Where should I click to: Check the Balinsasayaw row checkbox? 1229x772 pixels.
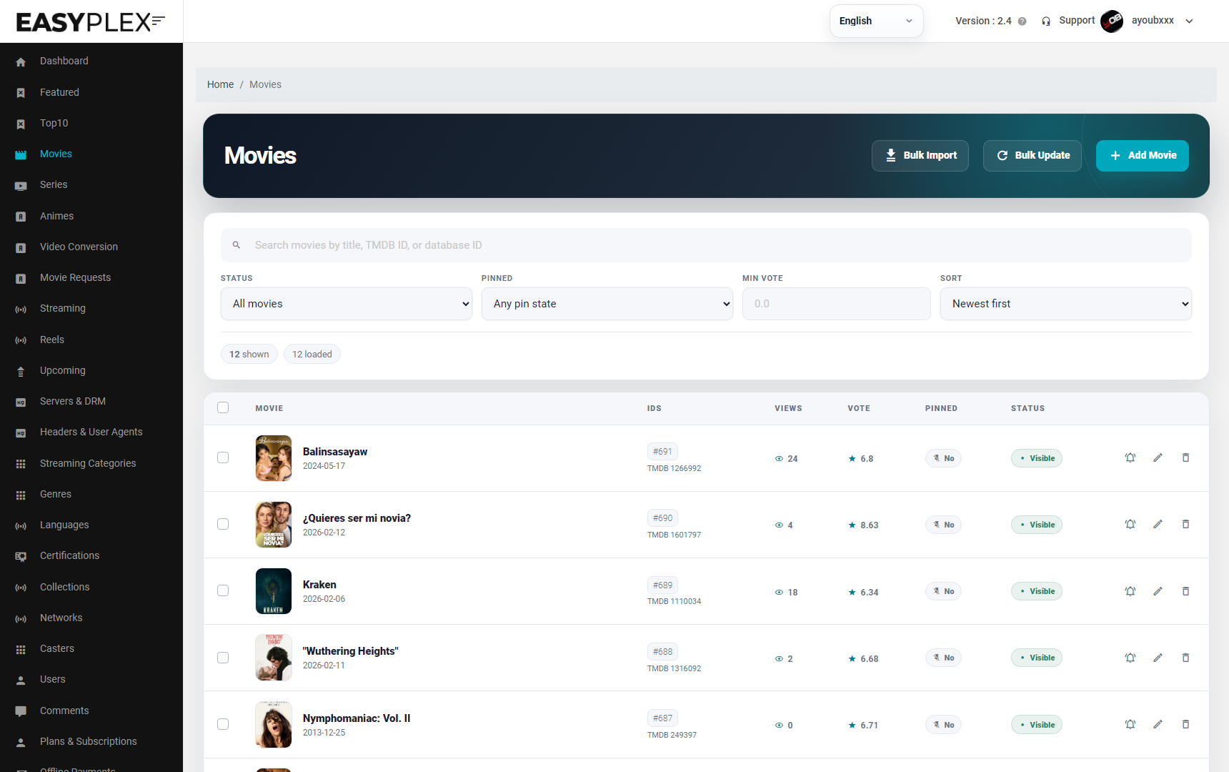(223, 457)
